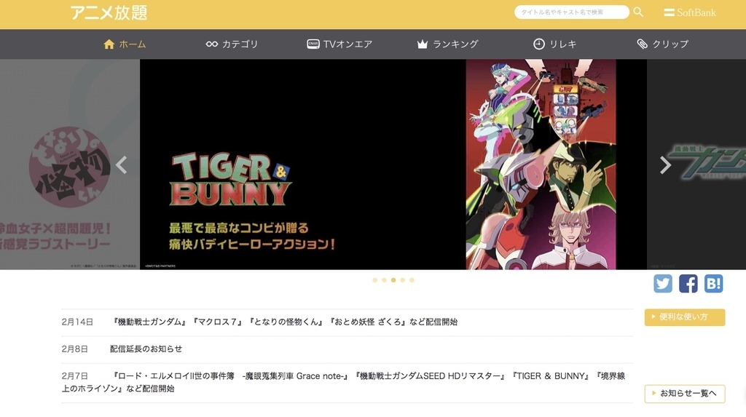Show next carousel slide with right chevron

pyautogui.click(x=665, y=165)
